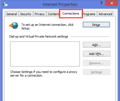Click the Internet Properties title text

coord(60,4)
